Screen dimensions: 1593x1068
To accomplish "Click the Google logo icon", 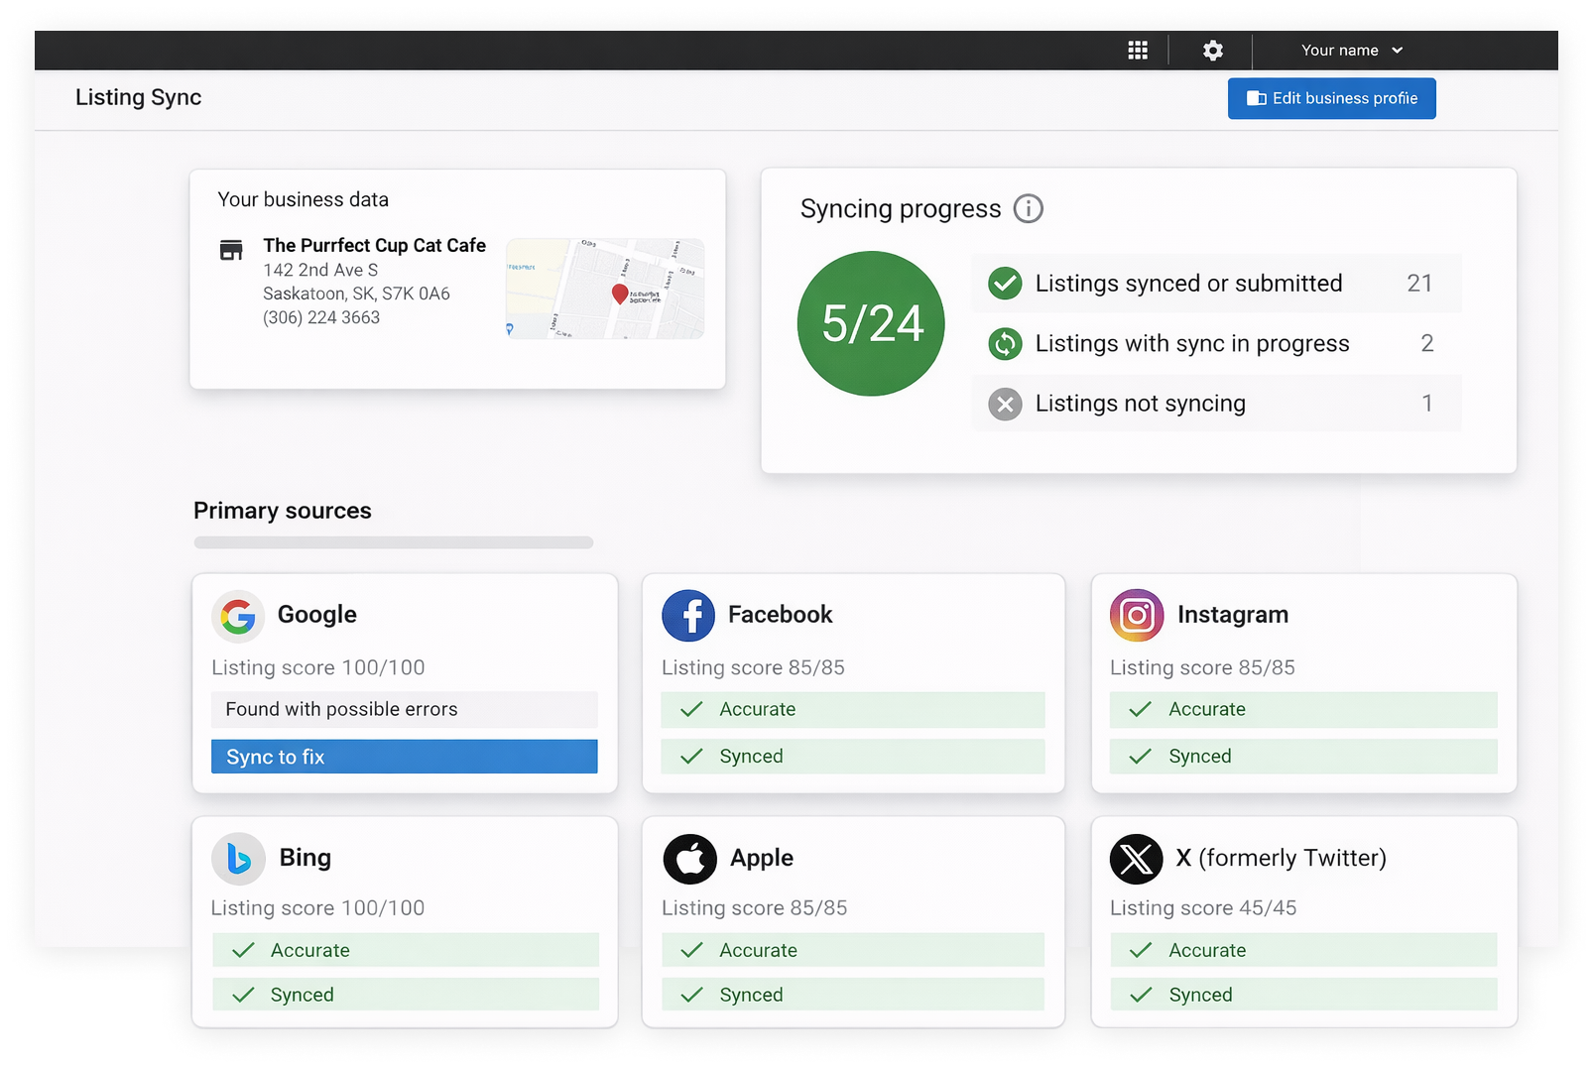I will point(238,615).
